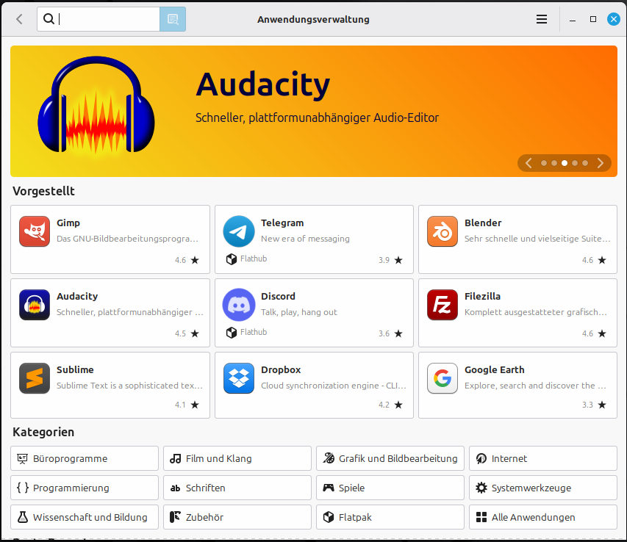Click Telegram 3.9 rating star
This screenshot has height=542, width=627.
pyautogui.click(x=398, y=260)
